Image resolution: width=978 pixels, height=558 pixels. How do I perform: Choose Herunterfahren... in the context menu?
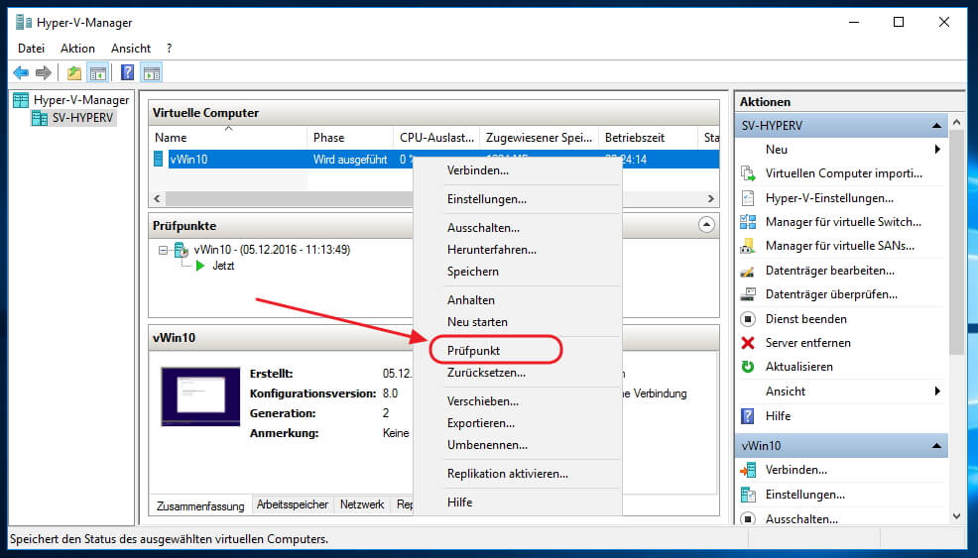(518, 250)
